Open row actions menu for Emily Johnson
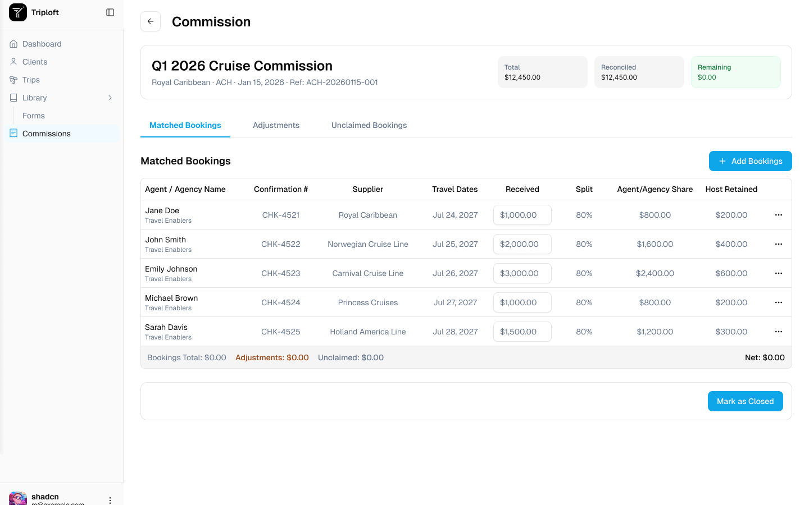Image resolution: width=809 pixels, height=505 pixels. coord(779,273)
